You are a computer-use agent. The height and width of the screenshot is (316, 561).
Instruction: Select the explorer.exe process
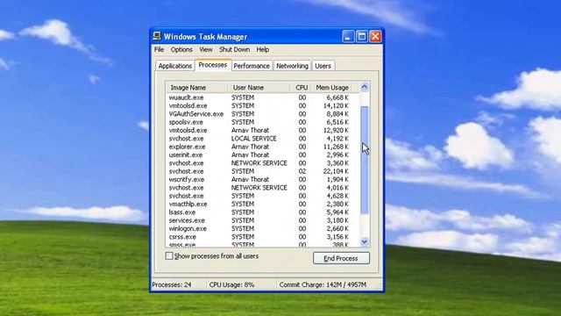click(262, 147)
